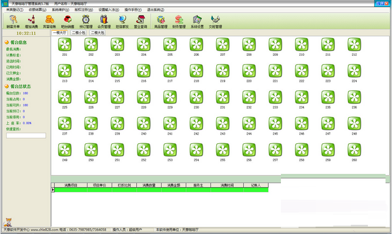The image size is (392, 235).
Task: Click the 财务管理 icon
Action: coord(179,22)
